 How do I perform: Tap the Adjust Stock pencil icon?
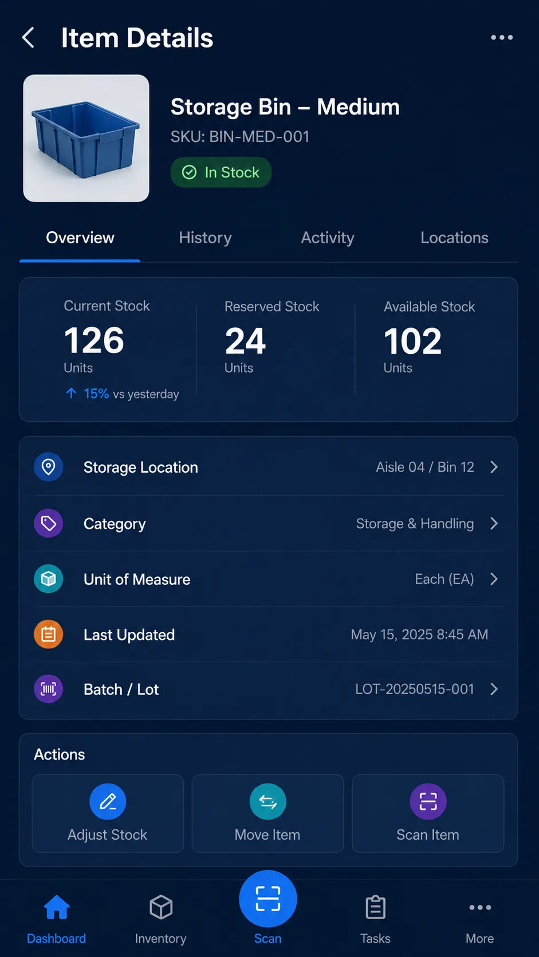click(x=108, y=801)
